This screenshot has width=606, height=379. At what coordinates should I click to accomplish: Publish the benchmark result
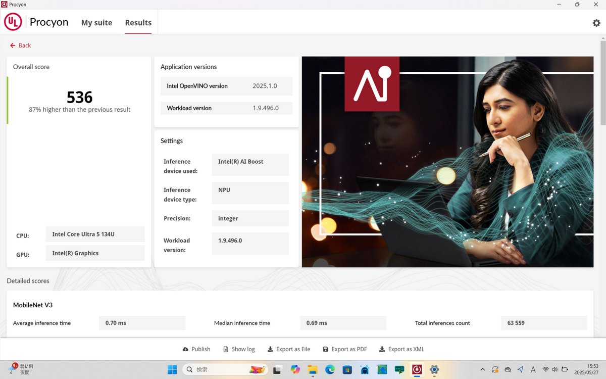tap(196, 349)
